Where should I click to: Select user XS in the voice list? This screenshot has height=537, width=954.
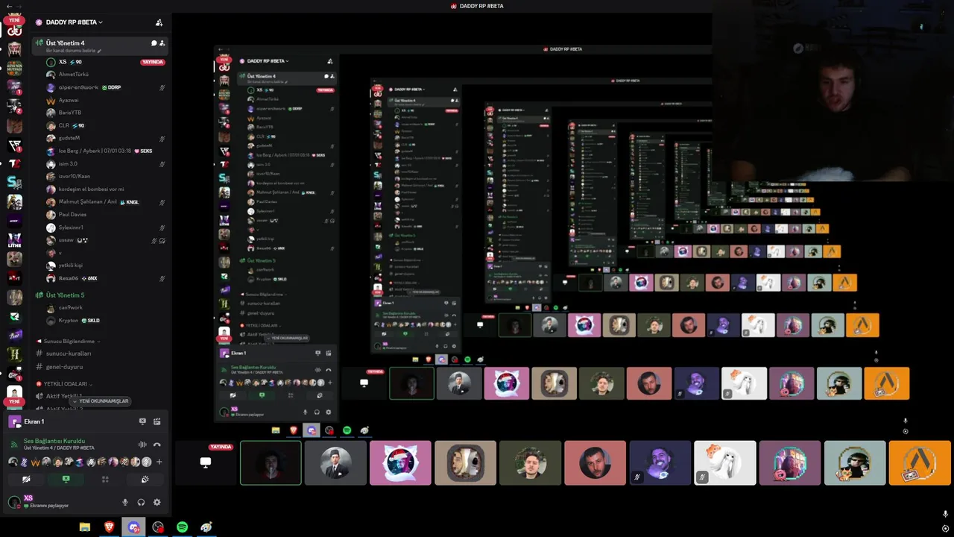point(104,62)
